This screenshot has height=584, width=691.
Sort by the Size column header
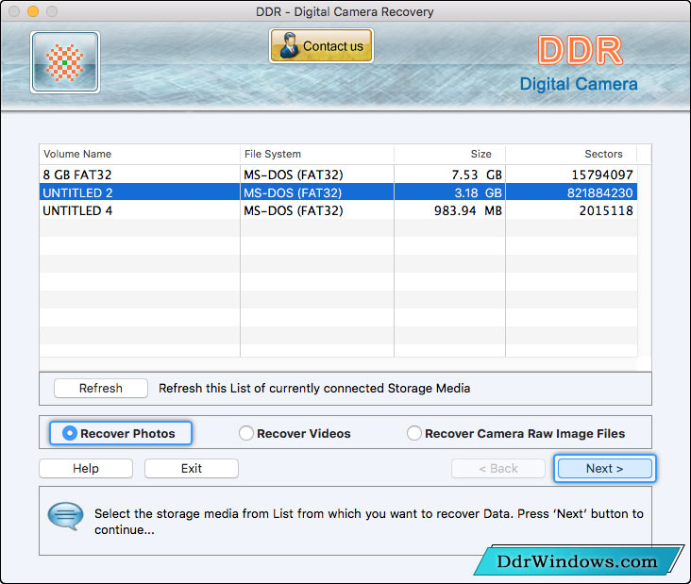tap(449, 154)
